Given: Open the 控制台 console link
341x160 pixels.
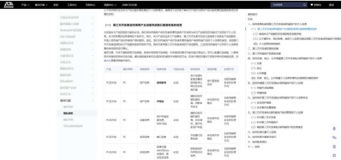Looking at the screenshot, I should coord(316,5).
